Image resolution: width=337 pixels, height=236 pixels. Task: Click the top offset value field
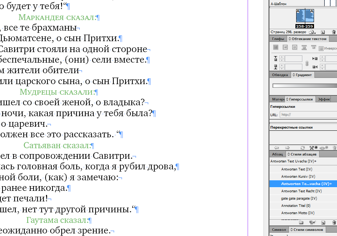pos(293,59)
